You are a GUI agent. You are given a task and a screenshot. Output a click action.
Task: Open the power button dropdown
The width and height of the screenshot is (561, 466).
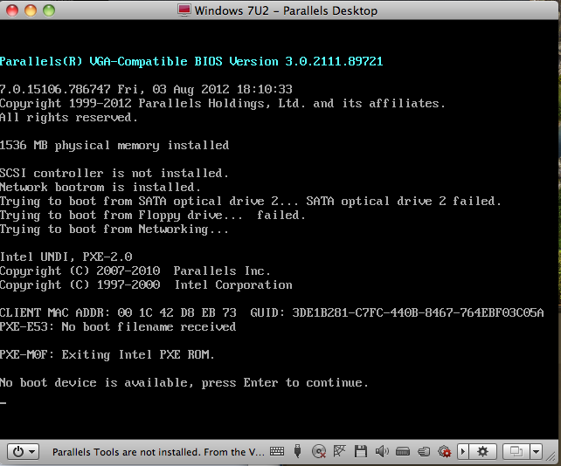(24, 452)
